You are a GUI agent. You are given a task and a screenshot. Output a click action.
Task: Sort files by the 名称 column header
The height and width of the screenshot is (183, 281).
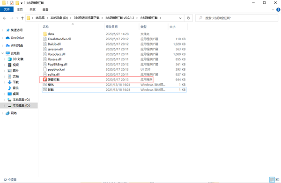pos(46,27)
